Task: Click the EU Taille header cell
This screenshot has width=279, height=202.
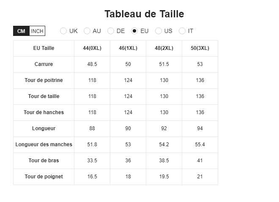Action: [44, 48]
